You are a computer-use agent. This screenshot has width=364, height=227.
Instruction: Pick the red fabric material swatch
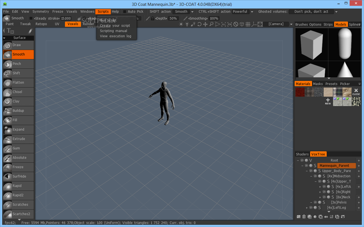click(x=300, y=92)
